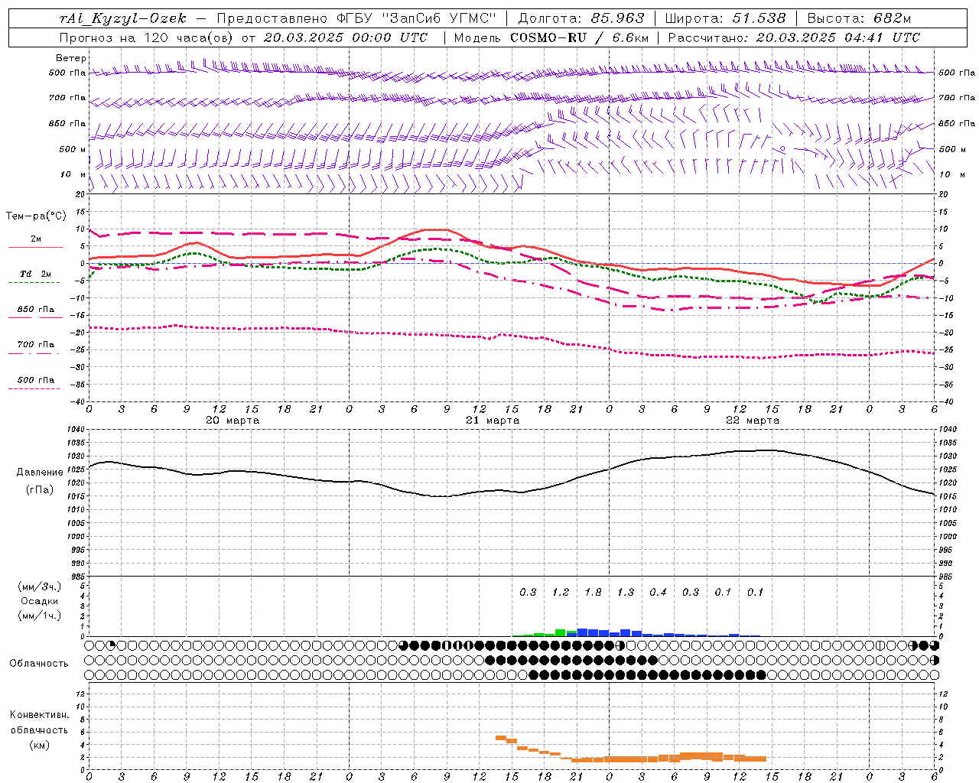Click the date label 20 марта

pos(233,421)
